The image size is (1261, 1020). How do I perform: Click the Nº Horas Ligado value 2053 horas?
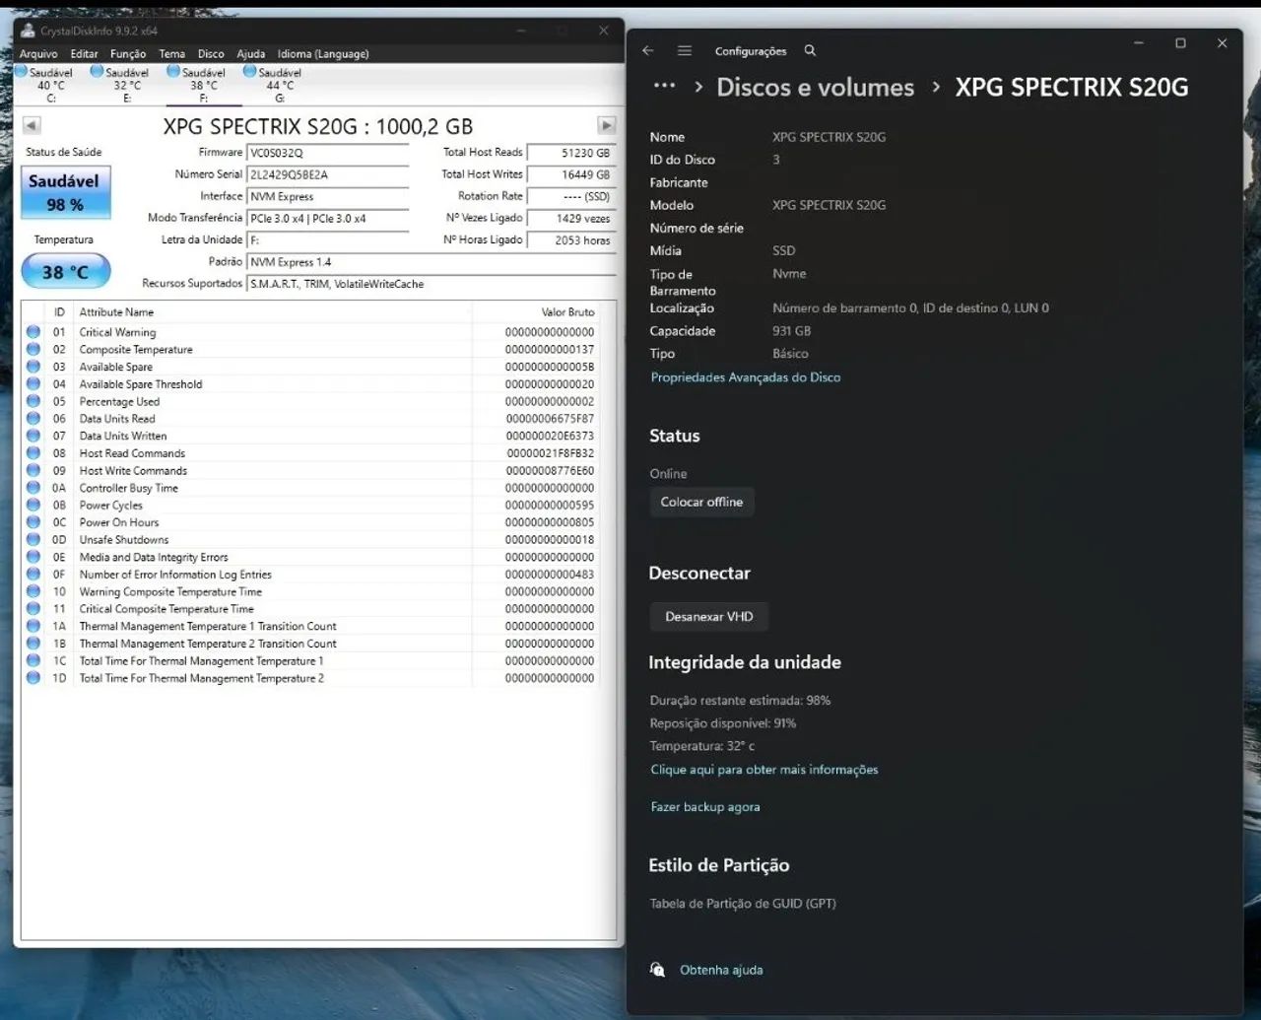tap(571, 239)
